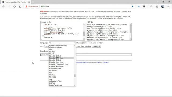Select the Source code beautifier tab

click(x=16, y=2)
